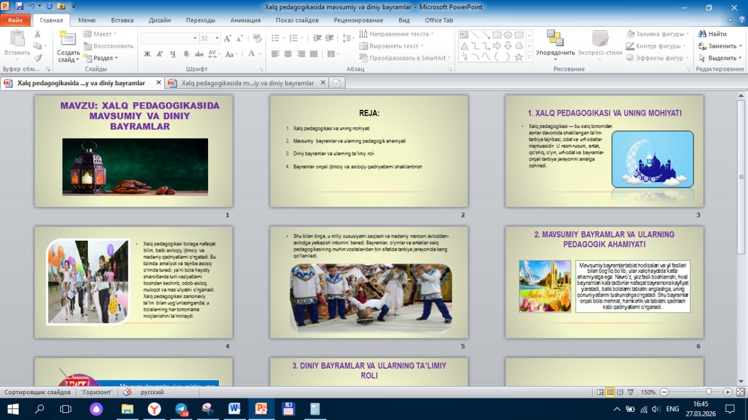This screenshot has height=420, width=748.
Task: Select oval shape in shapes gallery
Action: 508,35
